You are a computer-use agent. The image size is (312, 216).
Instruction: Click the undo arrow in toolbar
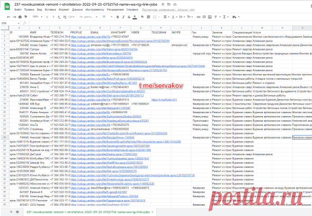pyautogui.click(x=9, y=17)
